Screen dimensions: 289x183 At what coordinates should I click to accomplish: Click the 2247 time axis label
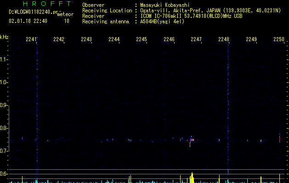[x=196, y=39]
